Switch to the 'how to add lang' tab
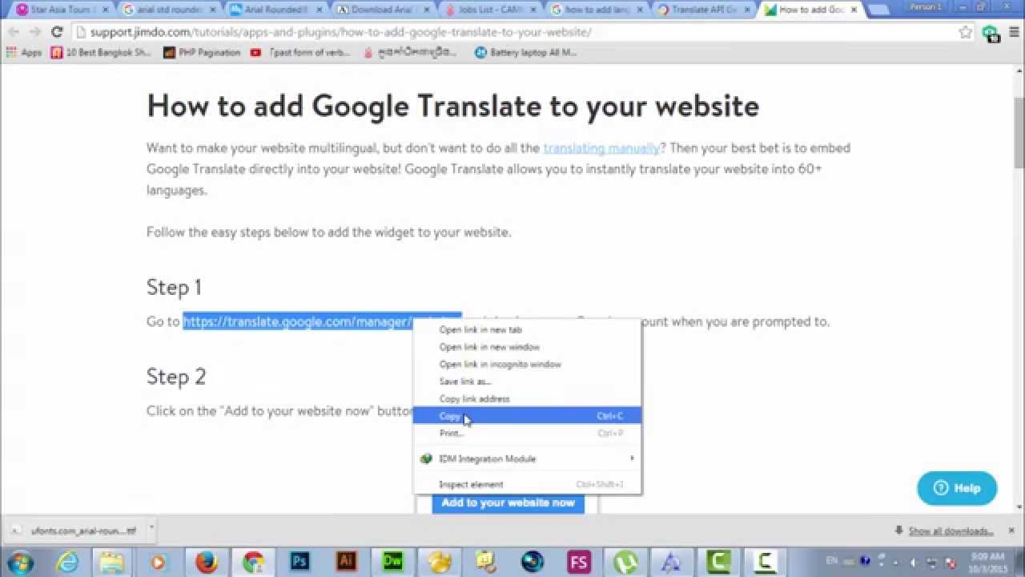Viewport: 1025px width, 577px height. click(x=597, y=10)
